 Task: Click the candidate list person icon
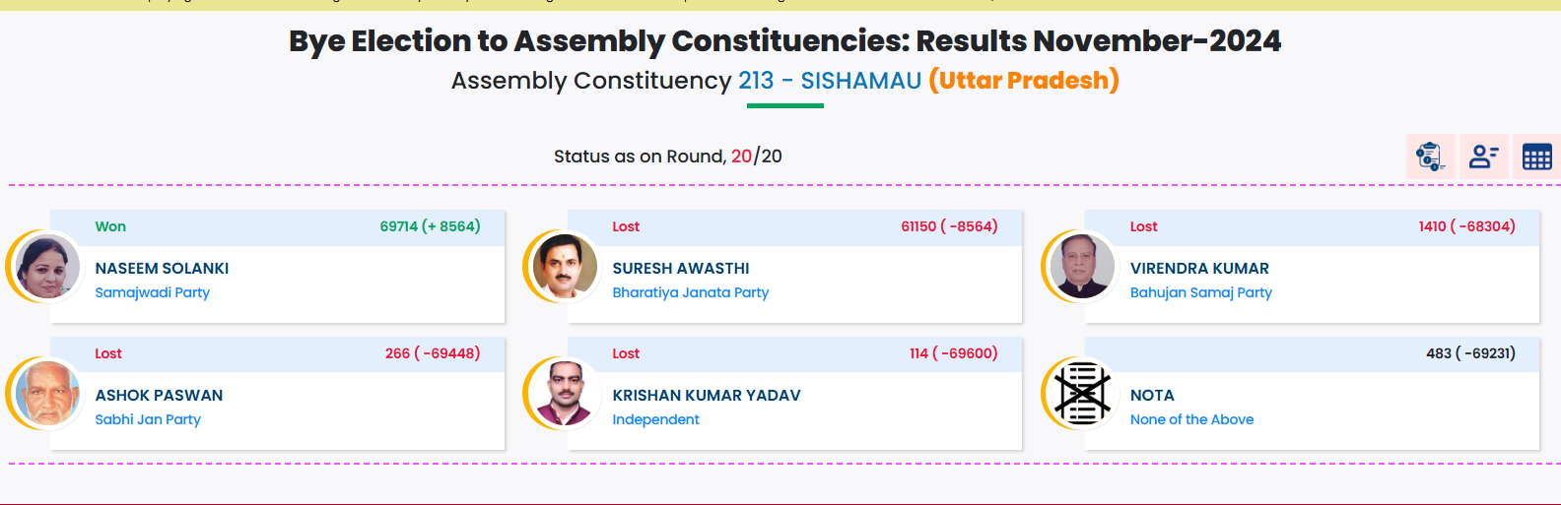click(1483, 157)
